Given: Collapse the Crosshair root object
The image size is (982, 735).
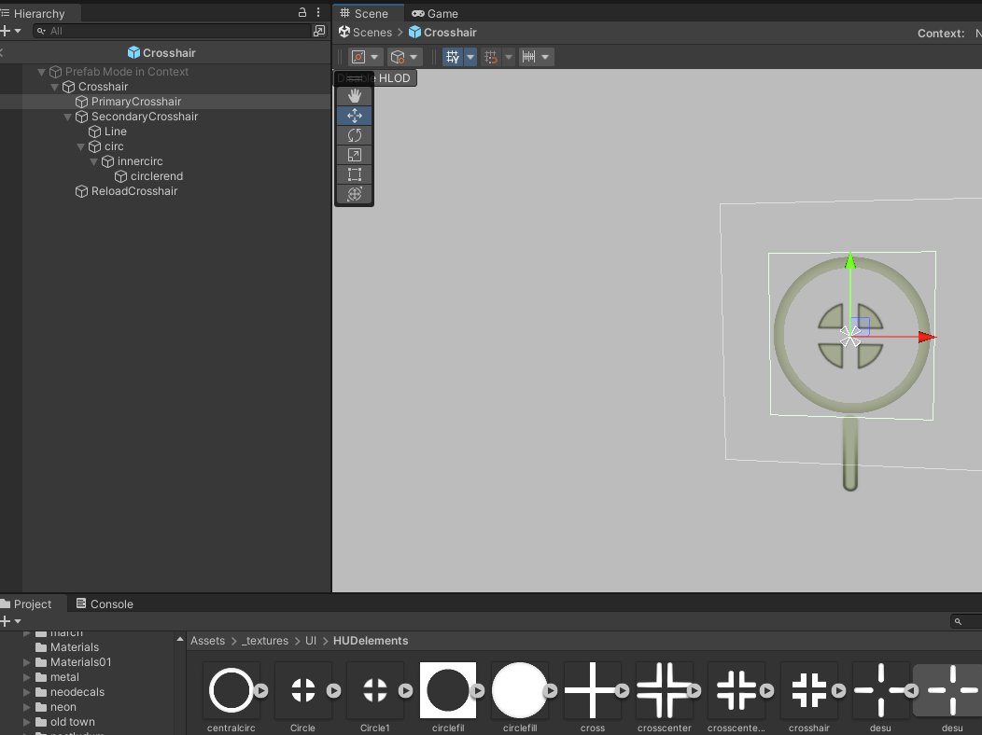Looking at the screenshot, I should 54,87.
